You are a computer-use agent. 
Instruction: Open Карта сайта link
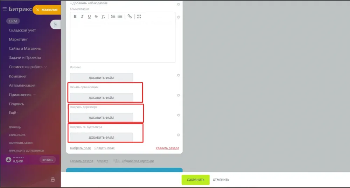click(x=17, y=135)
